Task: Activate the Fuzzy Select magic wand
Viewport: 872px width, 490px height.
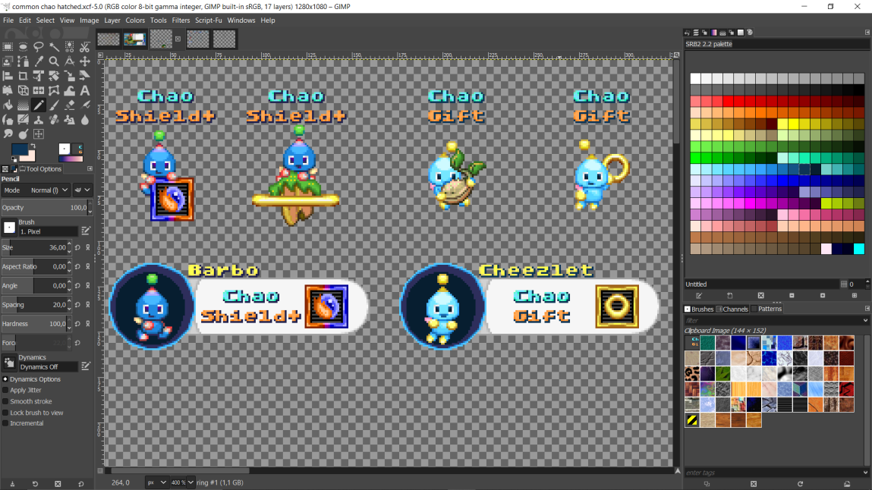Action: (54, 47)
